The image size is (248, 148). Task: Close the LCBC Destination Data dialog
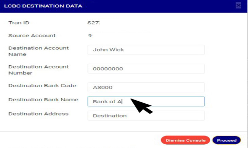pos(238,5)
